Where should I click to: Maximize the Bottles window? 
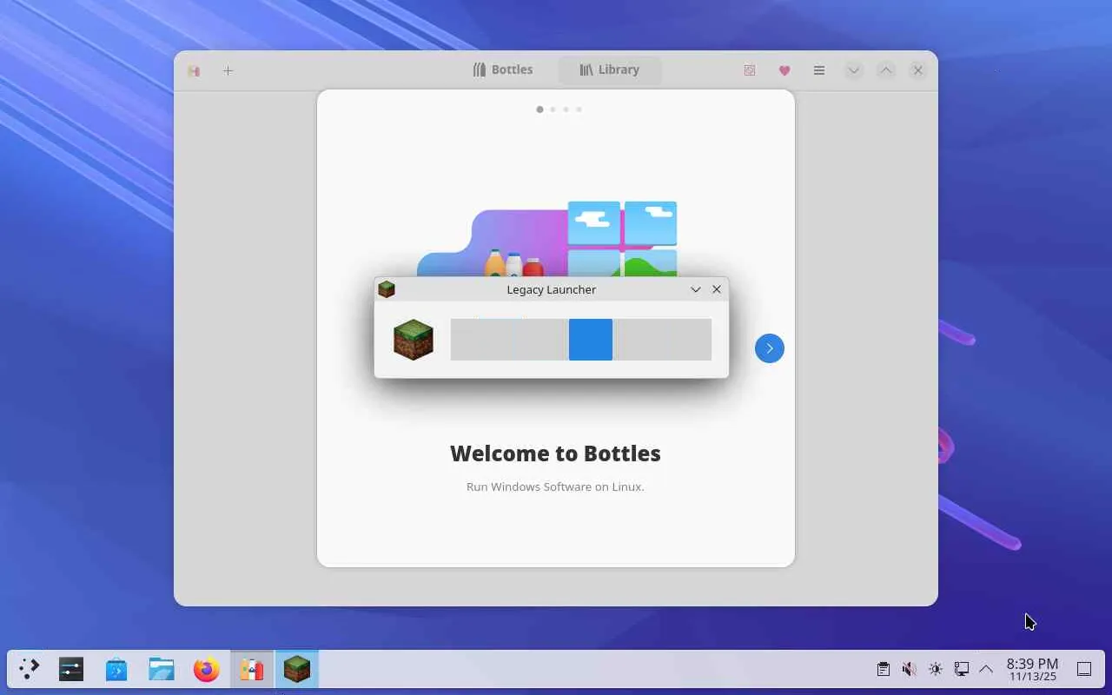[x=885, y=70]
